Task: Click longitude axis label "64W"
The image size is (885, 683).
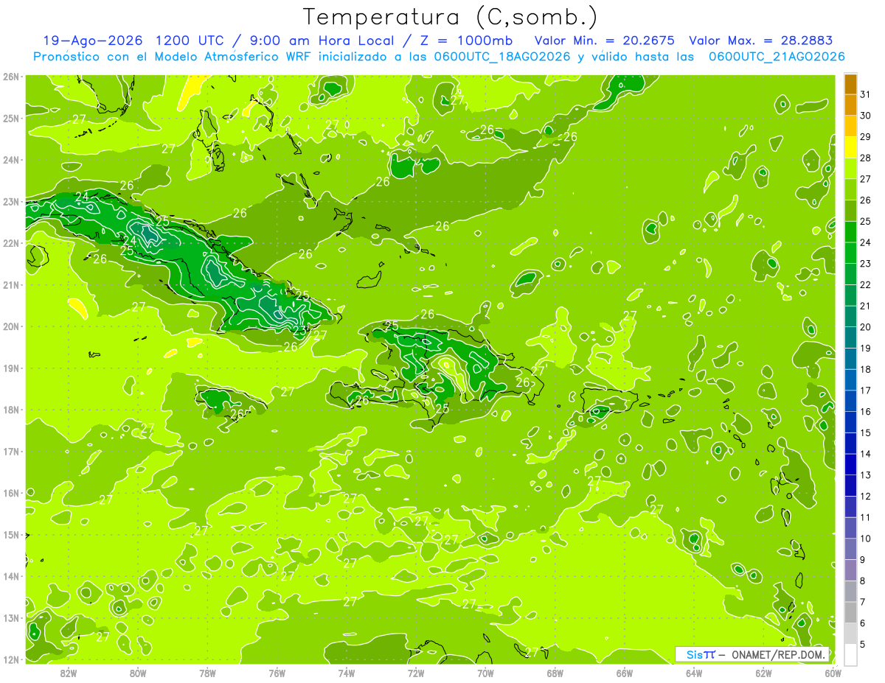Action: [694, 673]
